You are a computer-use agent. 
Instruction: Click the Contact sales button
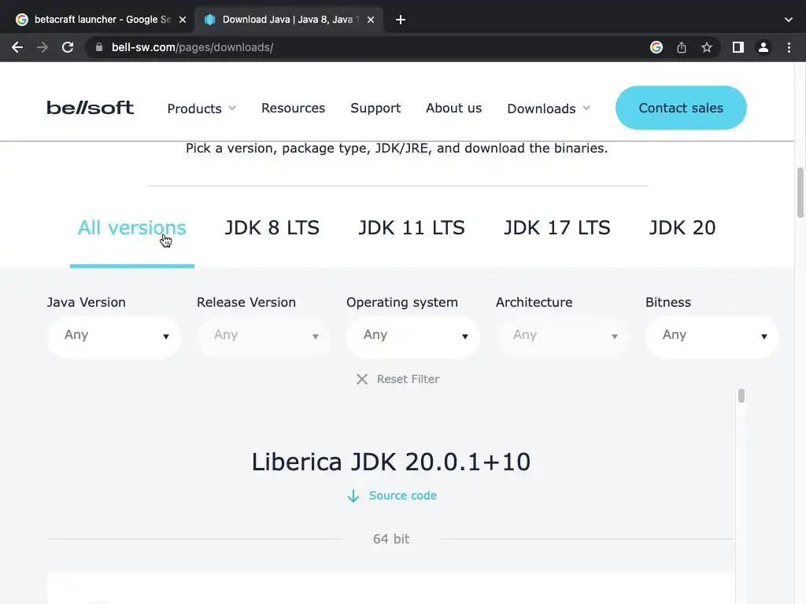point(681,108)
